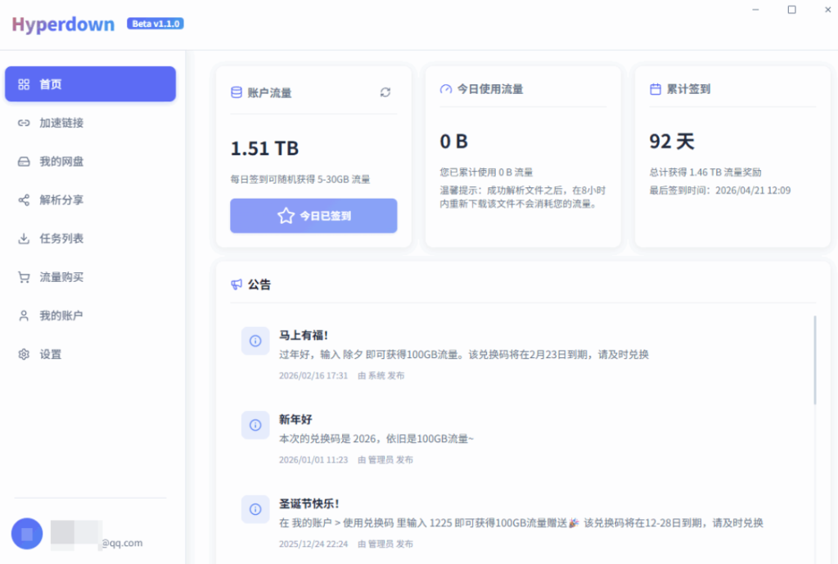This screenshot has width=838, height=564.
Task: Click the announcements list scrollbar
Action: coord(815,360)
